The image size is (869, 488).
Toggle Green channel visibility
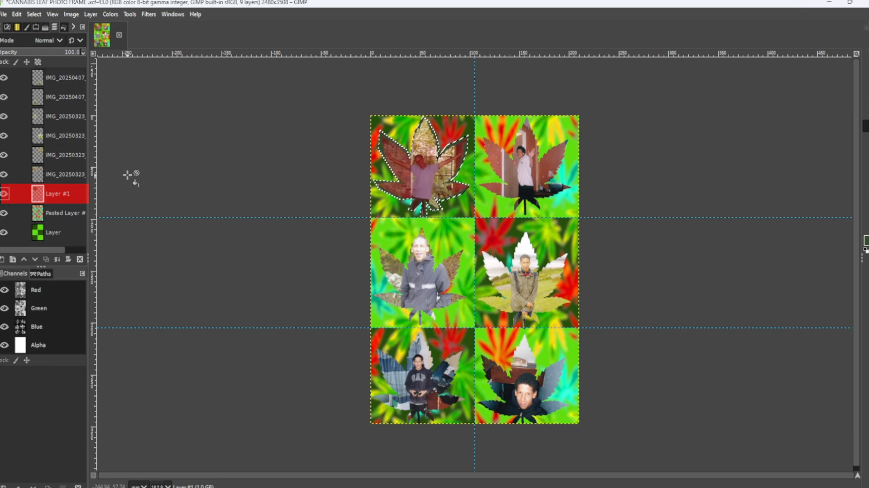click(5, 308)
